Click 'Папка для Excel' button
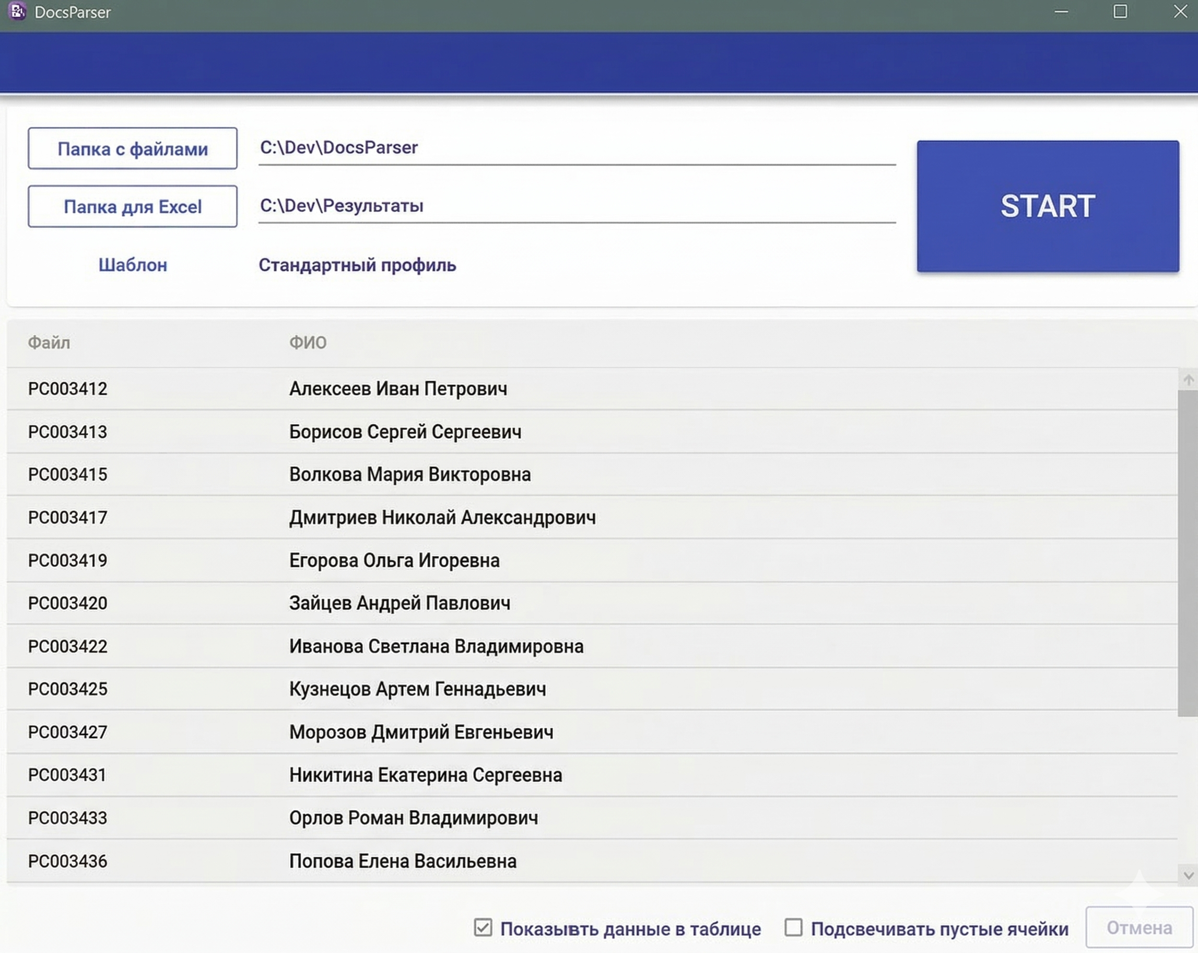Viewport: 1198px width, 953px height. [x=133, y=206]
